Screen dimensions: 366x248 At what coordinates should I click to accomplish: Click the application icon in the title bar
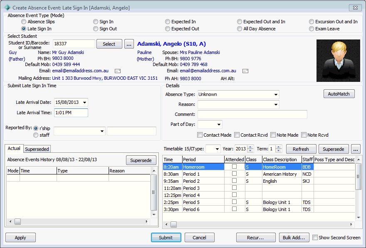pos(7,7)
